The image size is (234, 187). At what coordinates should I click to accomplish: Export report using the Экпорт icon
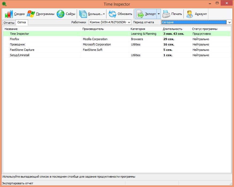pos(140,14)
